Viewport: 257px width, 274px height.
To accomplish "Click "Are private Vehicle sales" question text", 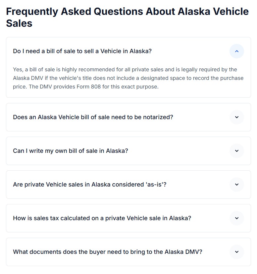I will 89,185.
